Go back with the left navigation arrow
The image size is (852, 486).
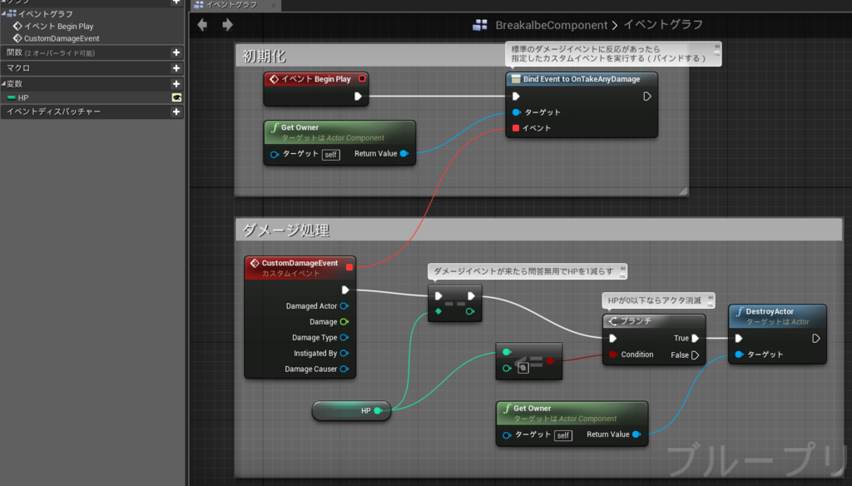tap(202, 24)
